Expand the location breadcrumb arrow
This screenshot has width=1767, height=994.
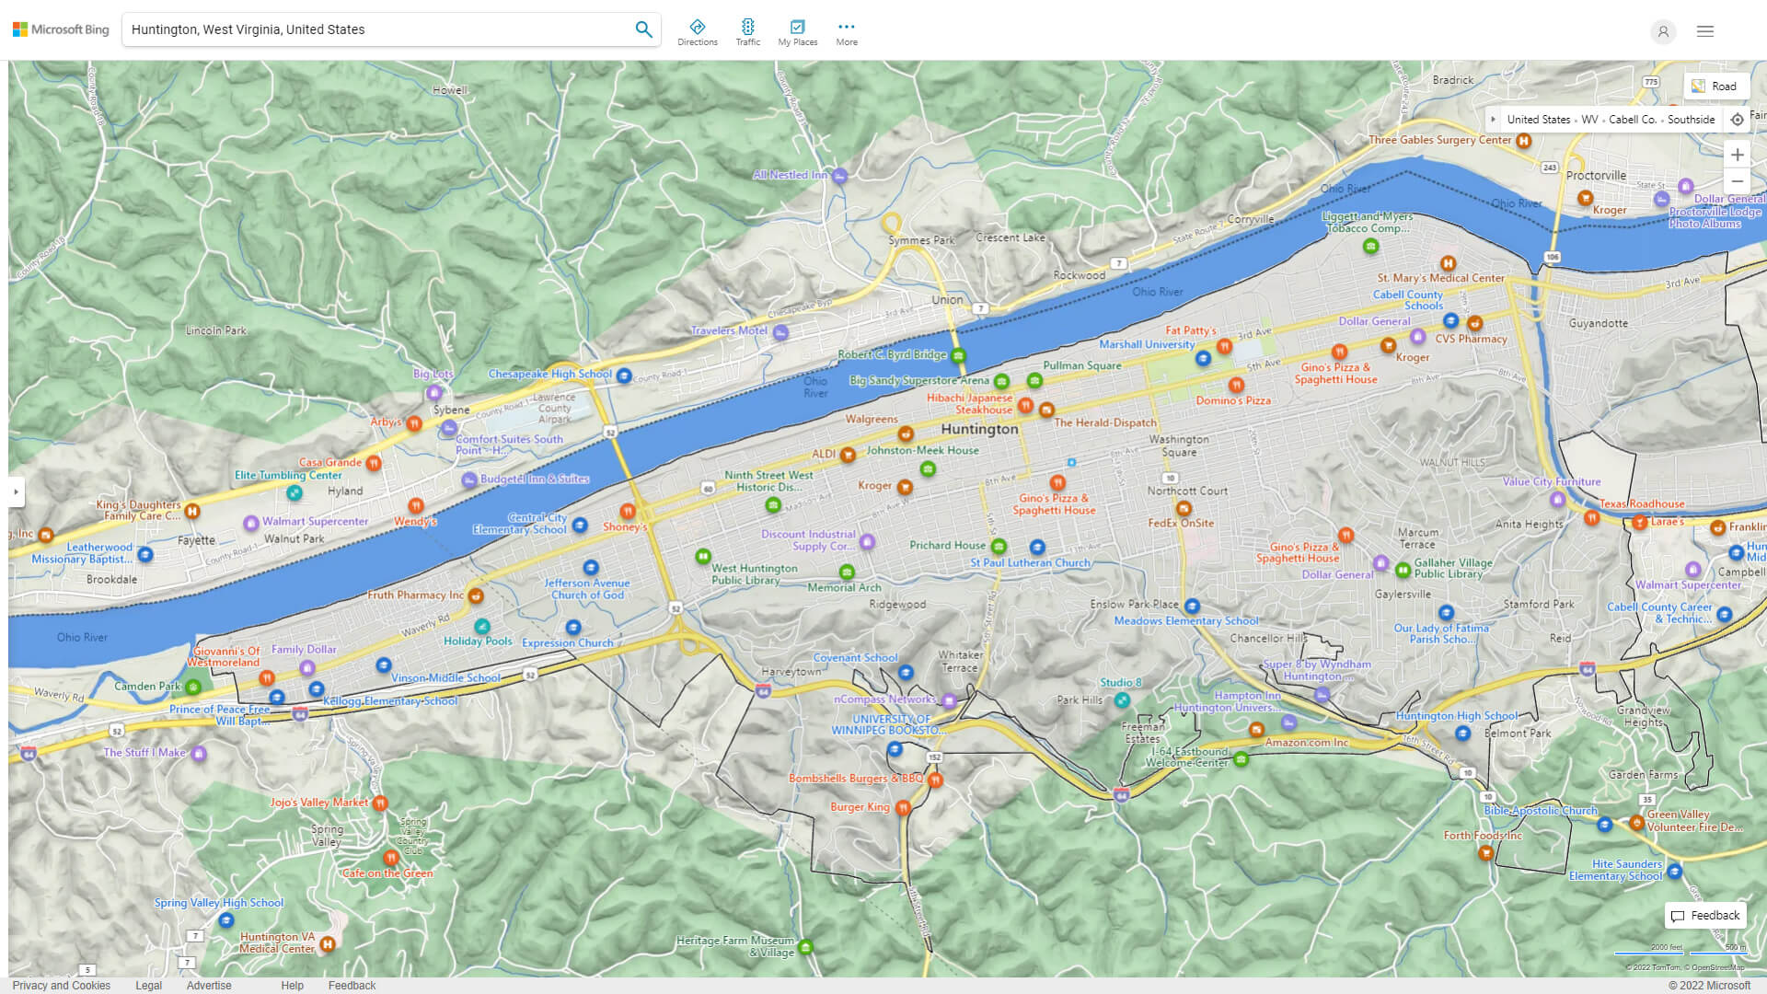[1493, 120]
